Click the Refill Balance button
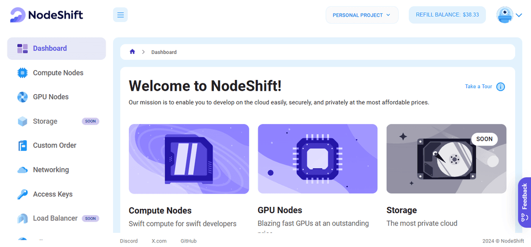 (x=447, y=15)
